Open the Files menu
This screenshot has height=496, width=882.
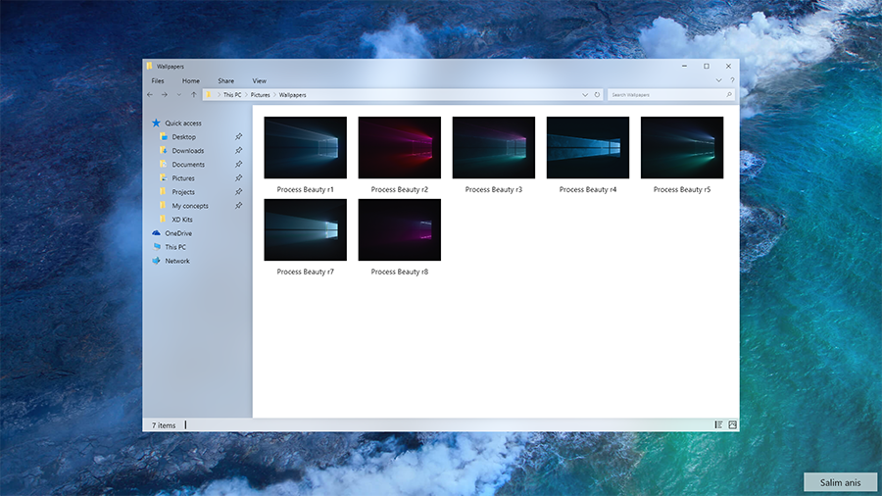[158, 81]
